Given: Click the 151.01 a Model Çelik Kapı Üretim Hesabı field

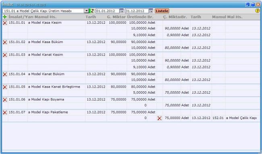Looking at the screenshot, I should tap(44, 11).
